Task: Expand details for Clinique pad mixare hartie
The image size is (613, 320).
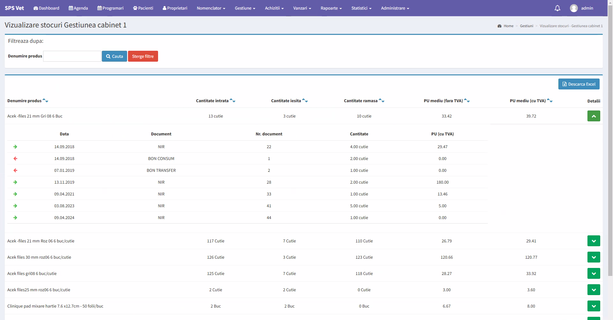Action: tap(594, 306)
